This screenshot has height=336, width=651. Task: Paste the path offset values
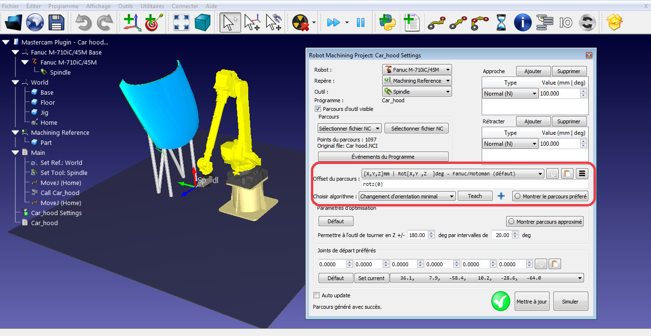click(567, 173)
